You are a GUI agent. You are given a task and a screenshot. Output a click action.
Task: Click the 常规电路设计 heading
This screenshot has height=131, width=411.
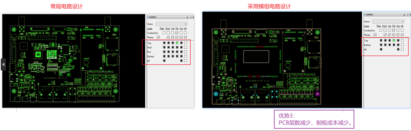[66, 6]
